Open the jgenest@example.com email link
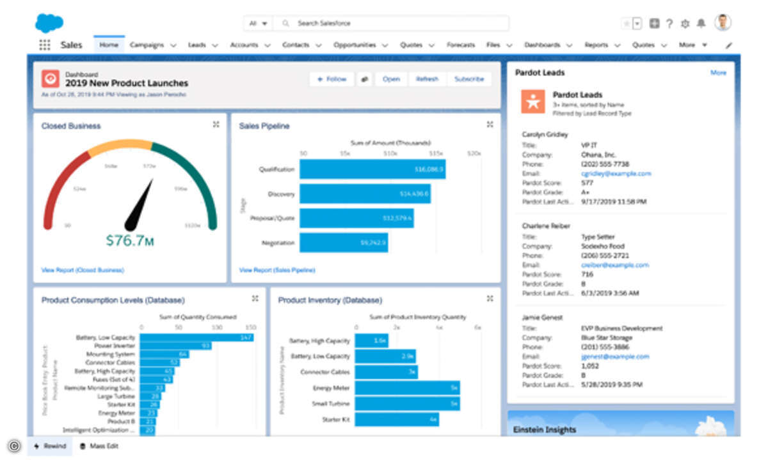 tap(614, 356)
